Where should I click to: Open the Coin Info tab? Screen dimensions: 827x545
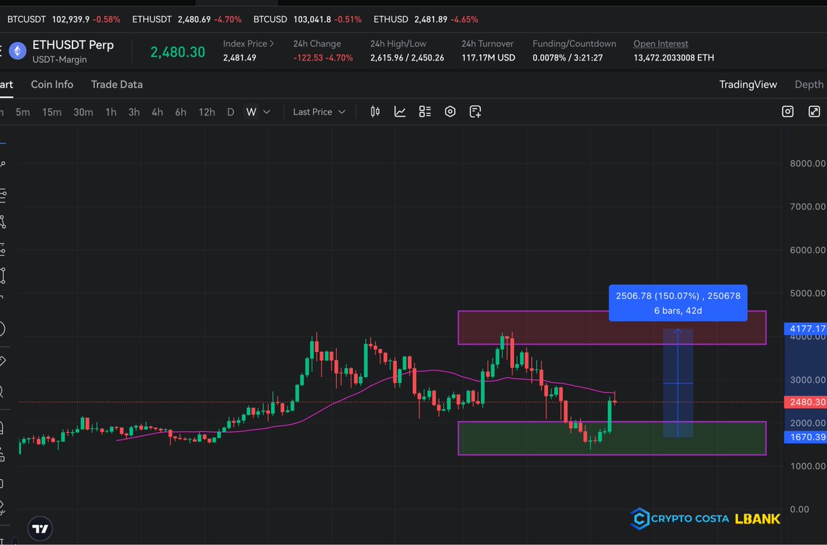point(52,84)
